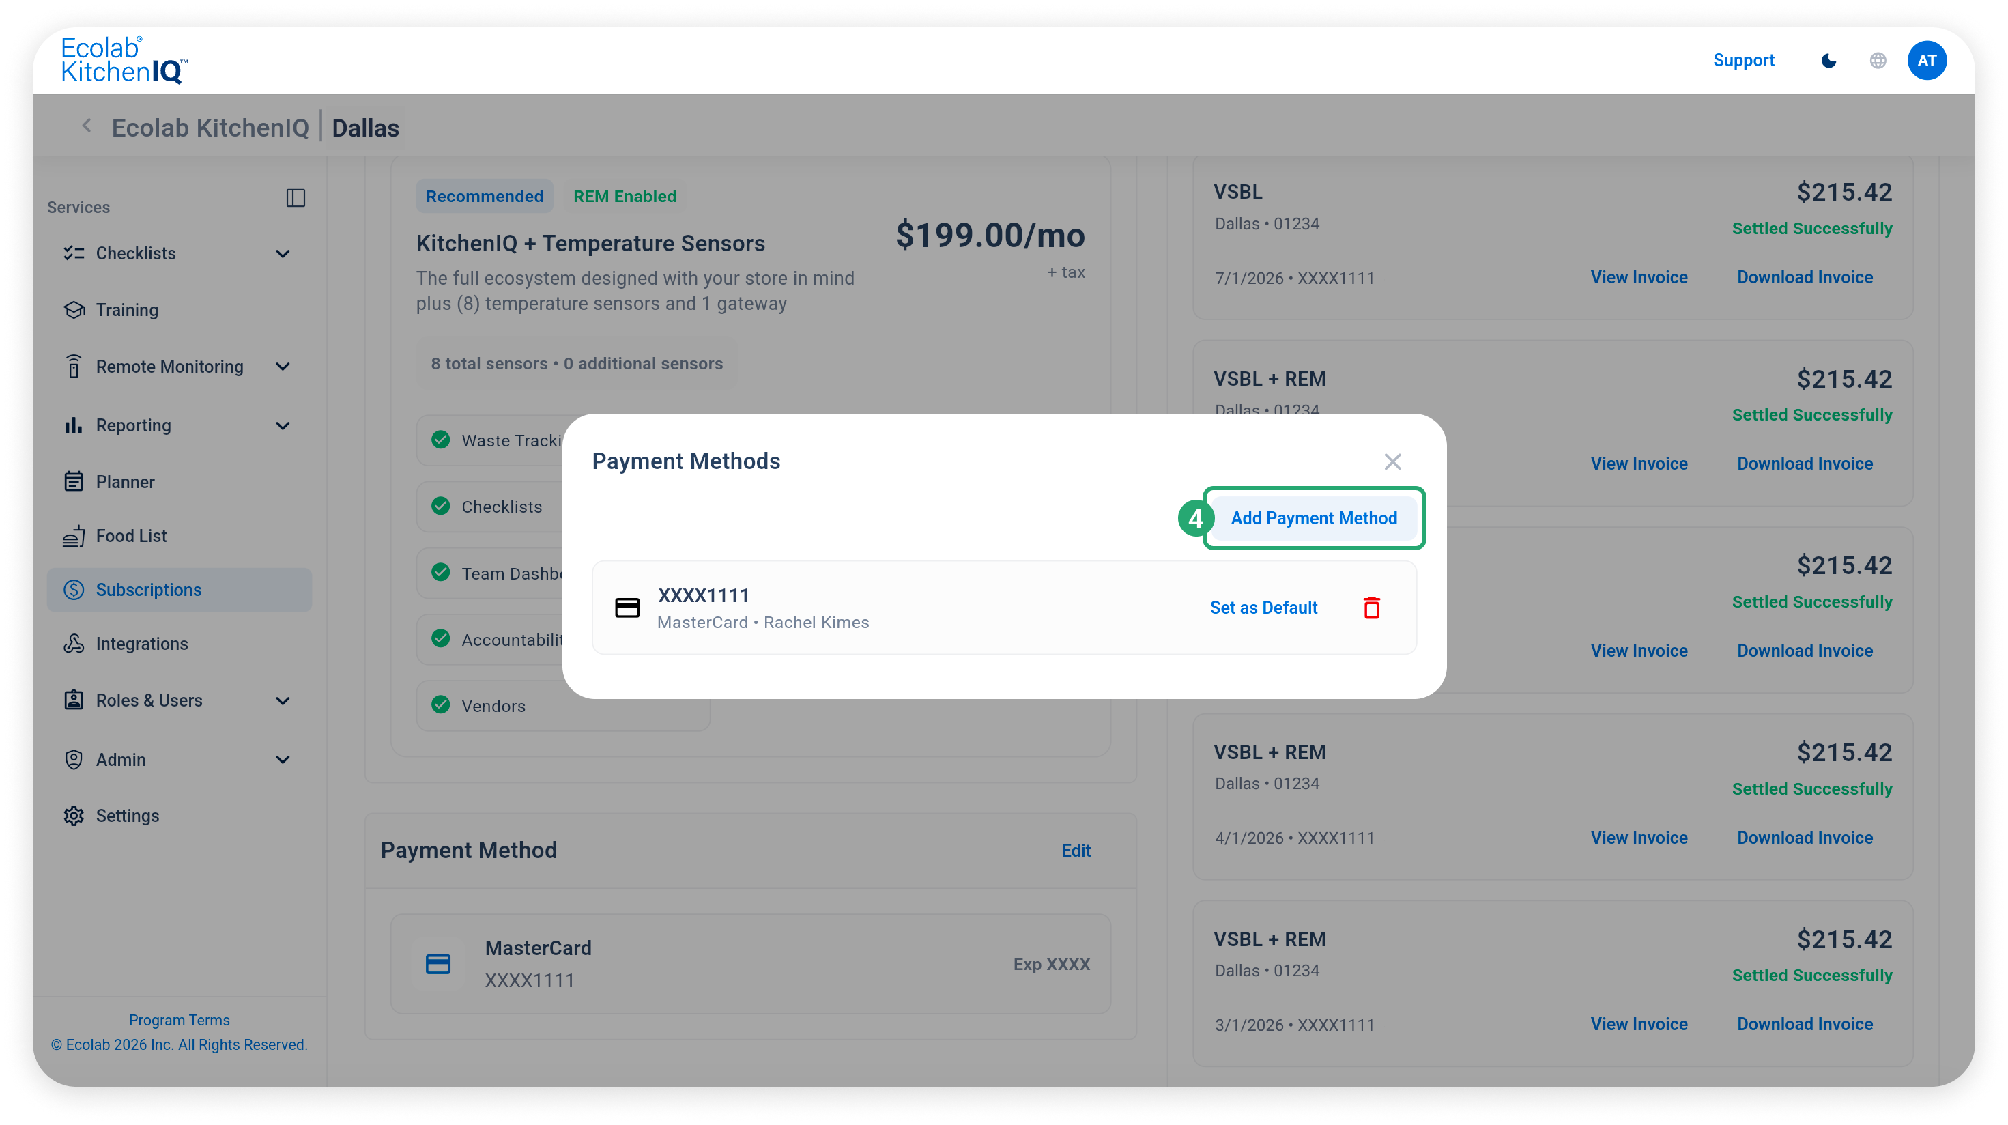Select Subscriptions in the sidebar

pos(179,590)
